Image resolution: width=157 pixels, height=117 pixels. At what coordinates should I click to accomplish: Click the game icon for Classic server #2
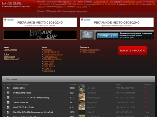coord(8,103)
